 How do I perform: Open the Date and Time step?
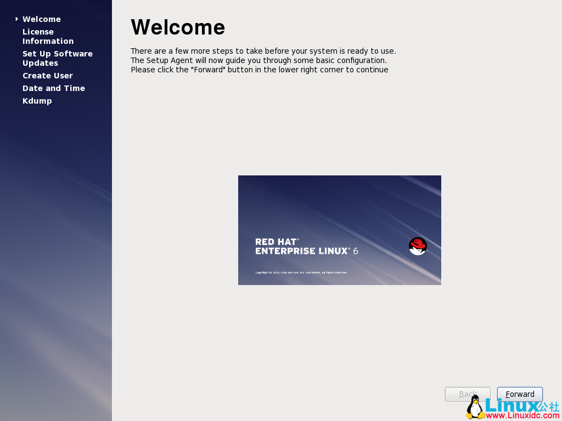53,88
